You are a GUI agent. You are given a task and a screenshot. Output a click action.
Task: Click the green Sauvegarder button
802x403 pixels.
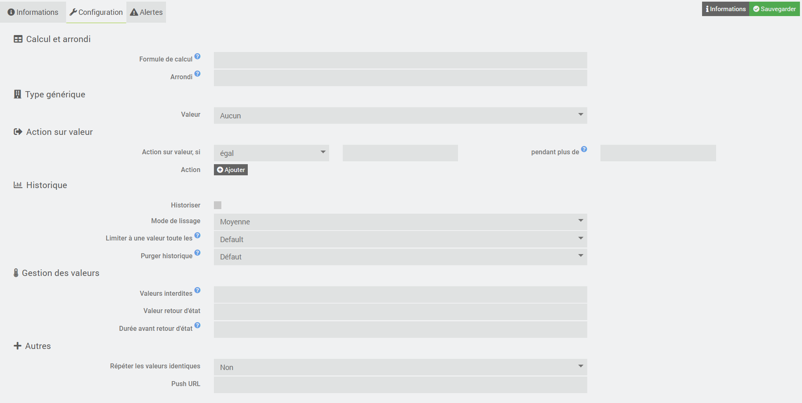point(774,9)
